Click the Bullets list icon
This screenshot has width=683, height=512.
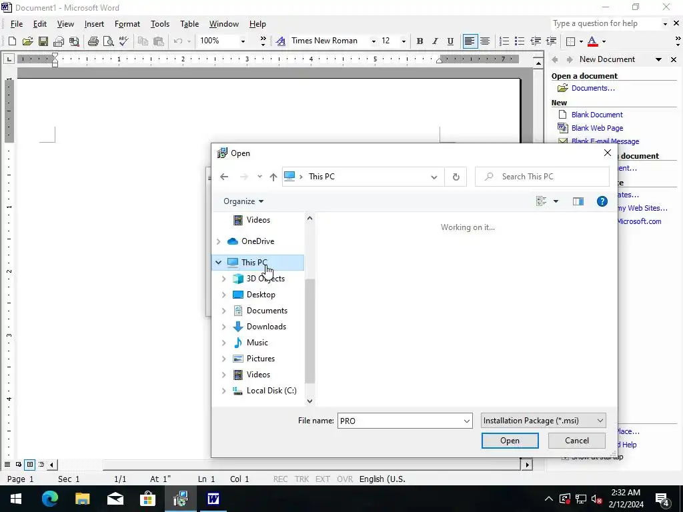pos(519,41)
